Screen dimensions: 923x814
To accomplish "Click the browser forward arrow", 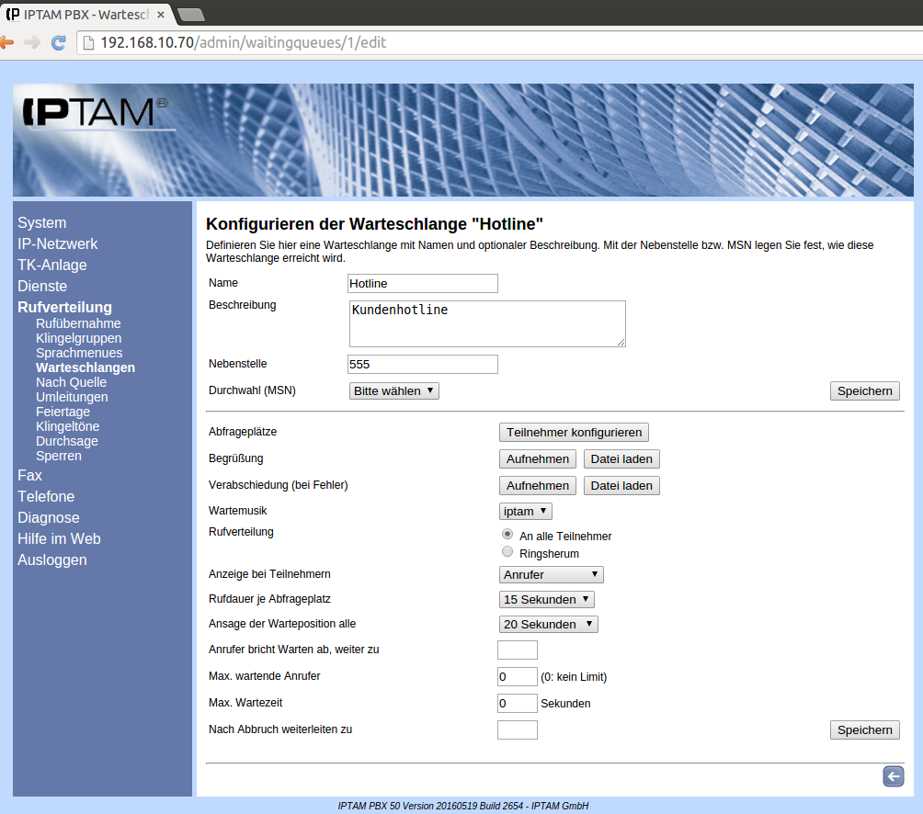I will pos(32,42).
